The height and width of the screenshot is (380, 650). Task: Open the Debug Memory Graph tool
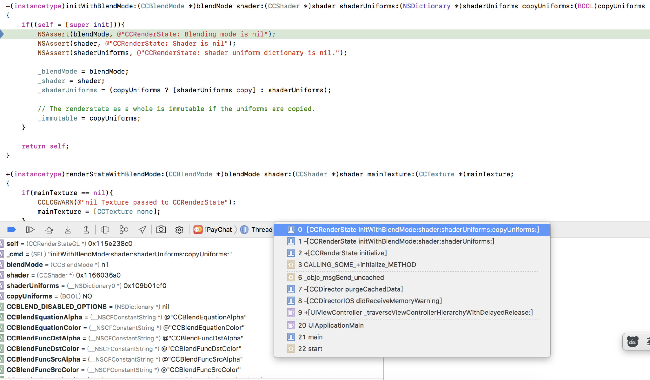123,229
